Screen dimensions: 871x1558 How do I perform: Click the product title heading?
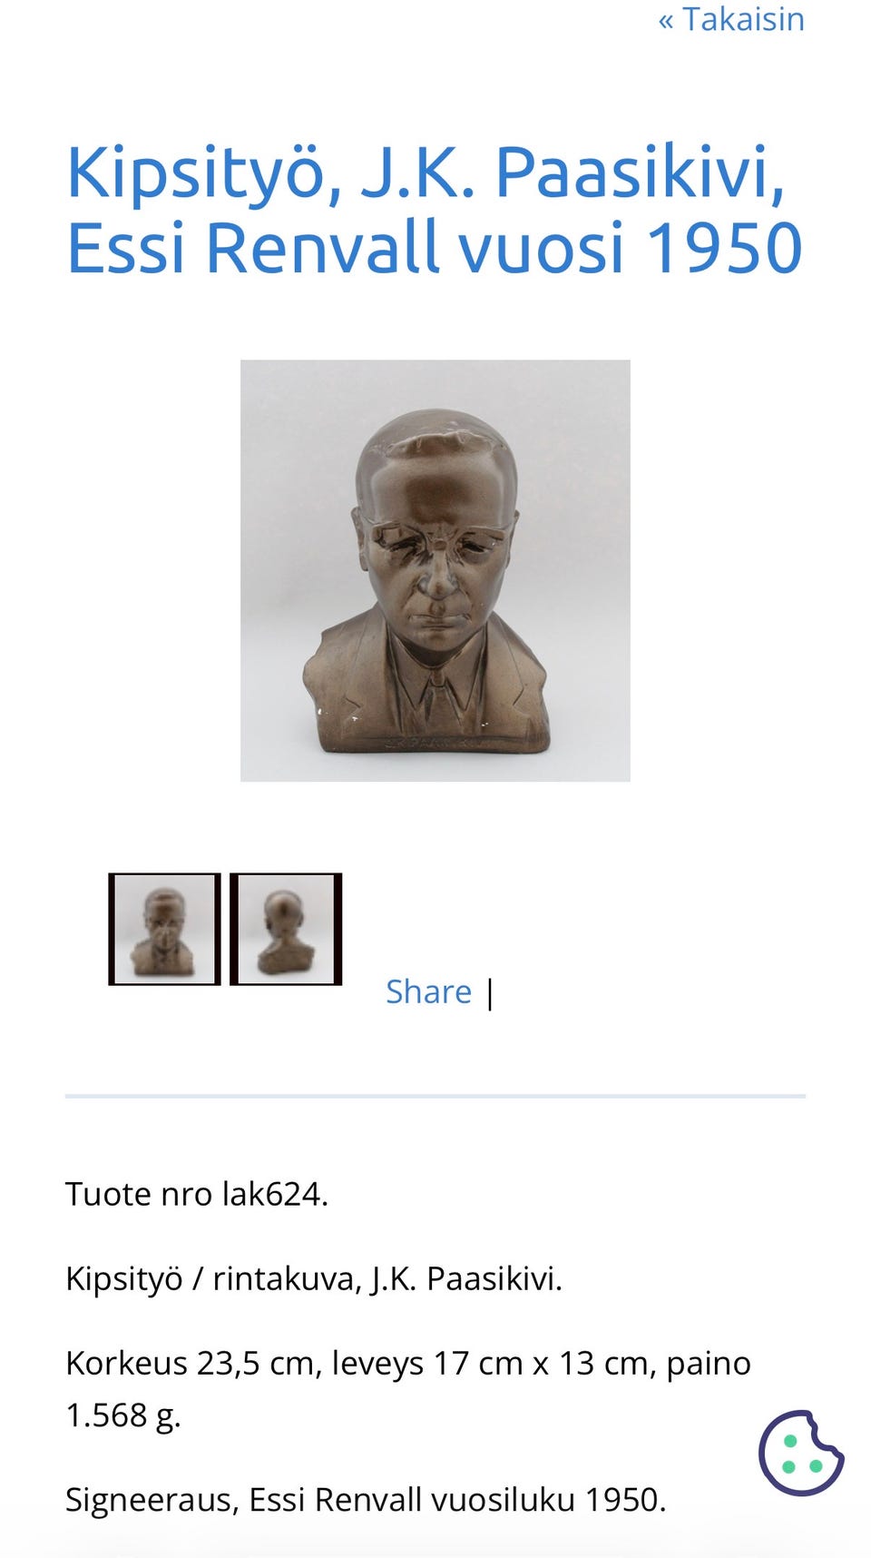click(435, 209)
